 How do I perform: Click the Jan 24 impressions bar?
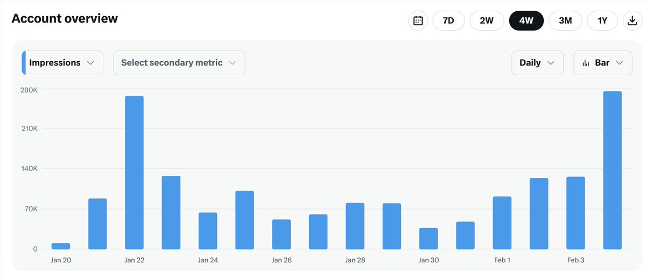[208, 231]
